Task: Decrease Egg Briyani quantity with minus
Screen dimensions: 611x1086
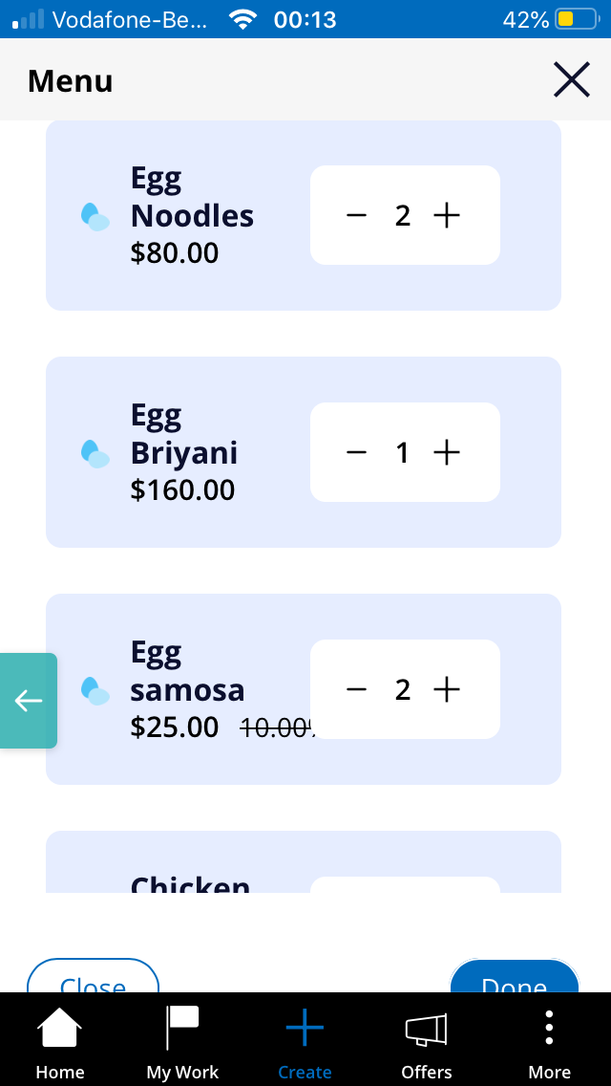Action: coord(356,453)
